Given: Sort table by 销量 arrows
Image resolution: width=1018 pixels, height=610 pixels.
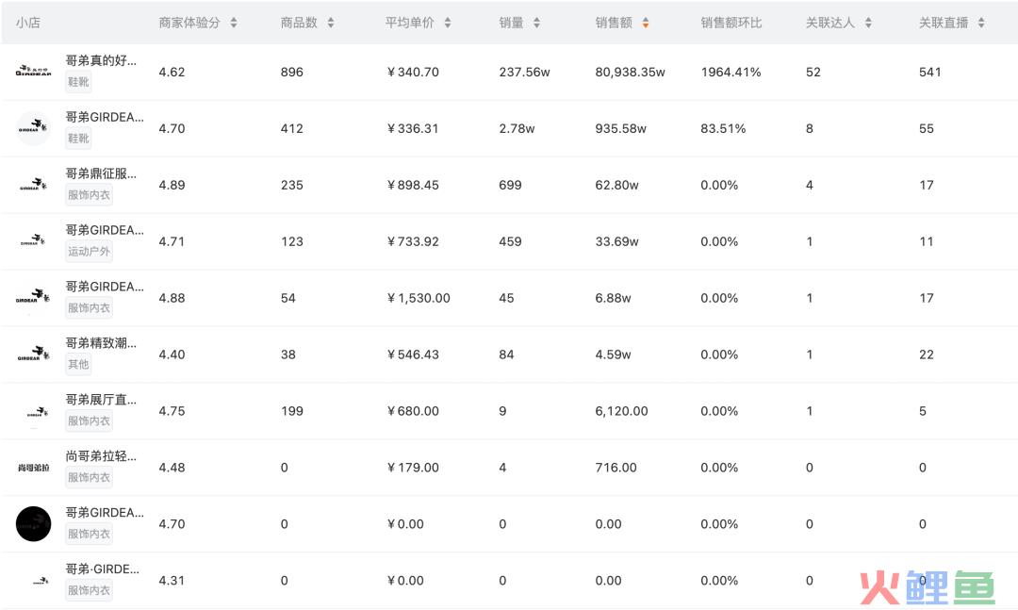Looking at the screenshot, I should 536,23.
